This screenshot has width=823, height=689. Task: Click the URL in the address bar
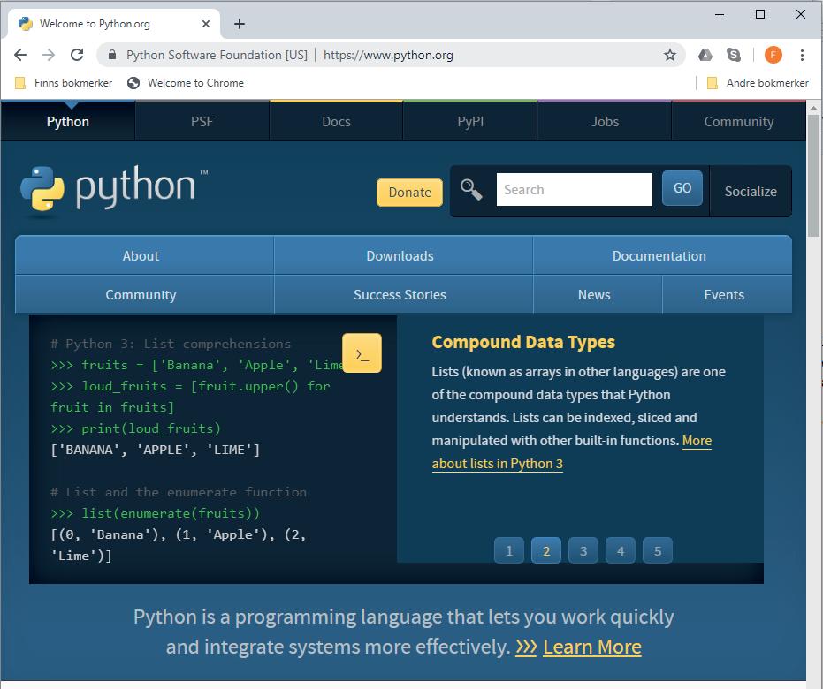pyautogui.click(x=388, y=55)
